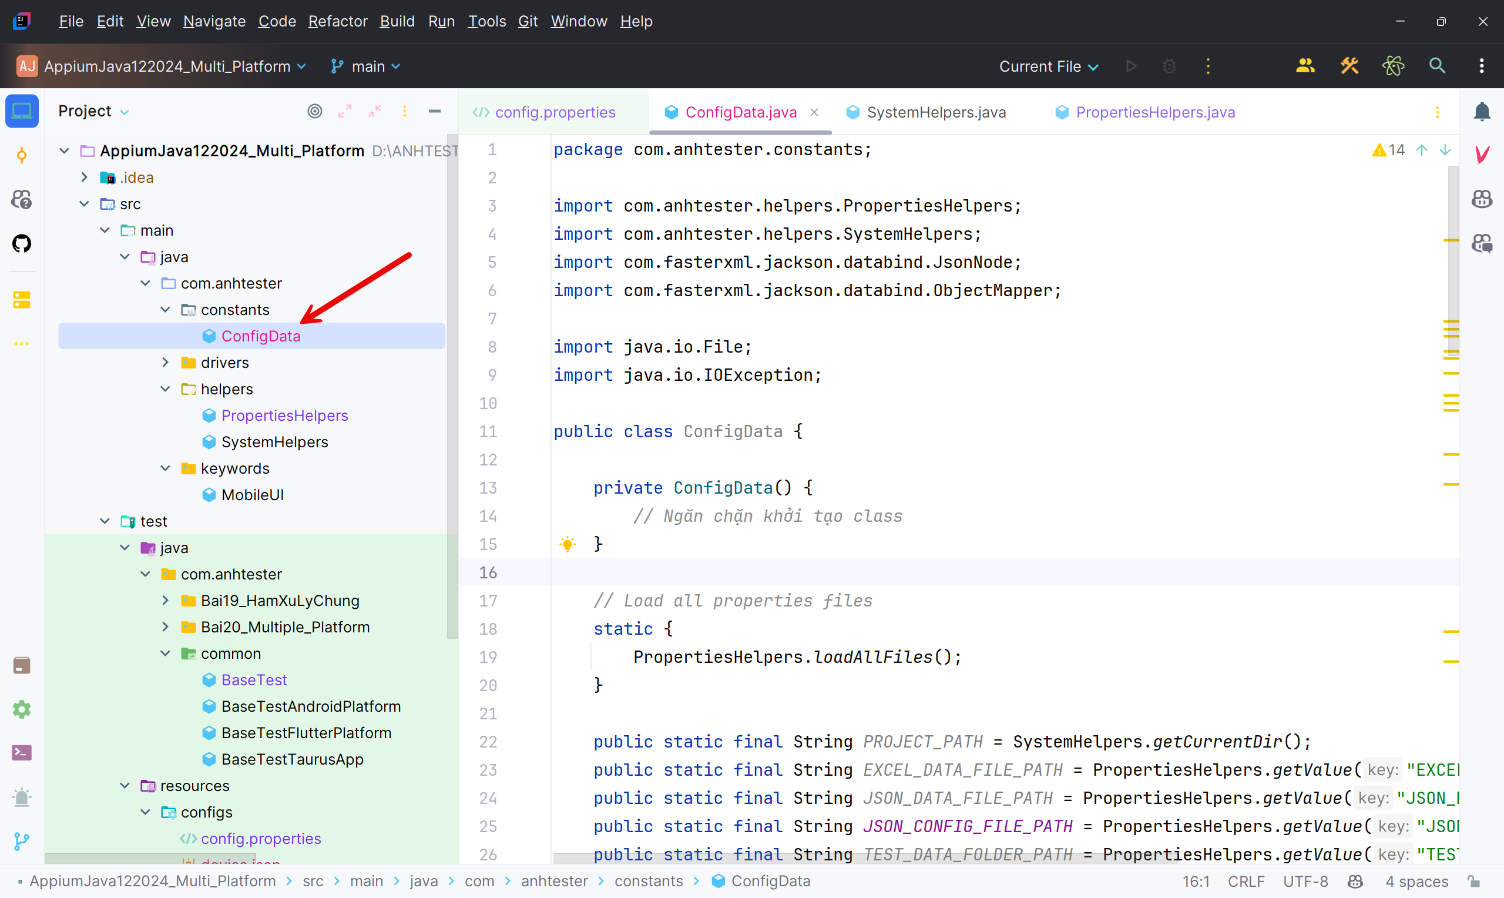Open the Window menu
Screen dimensions: 1504x898
click(578, 21)
